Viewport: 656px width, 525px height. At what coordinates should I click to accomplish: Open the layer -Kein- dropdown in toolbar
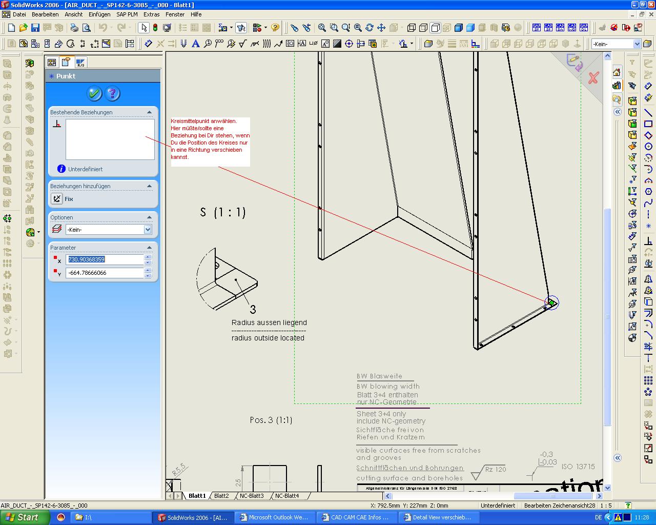pyautogui.click(x=637, y=44)
